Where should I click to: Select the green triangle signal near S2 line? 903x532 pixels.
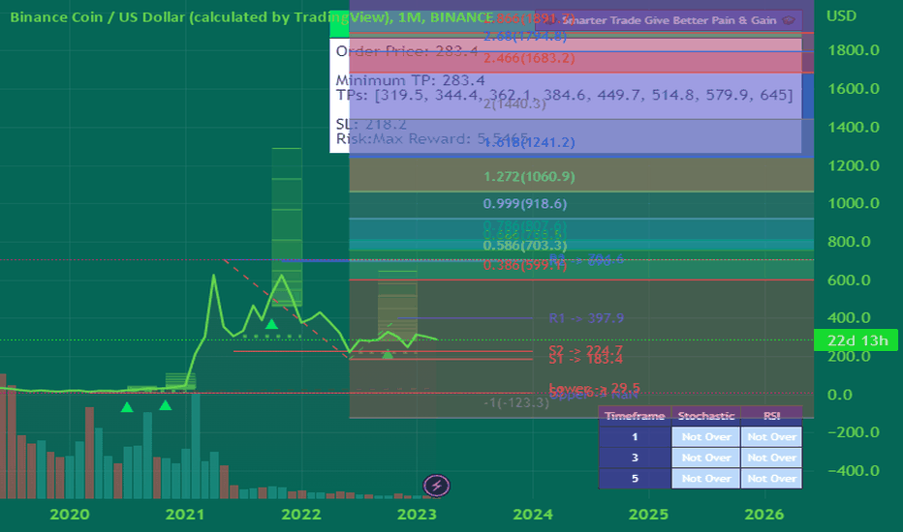pos(388,354)
